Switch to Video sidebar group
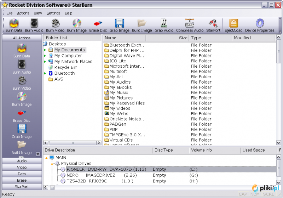Image resolution: width=283 pixels, height=198 pixels. 22,167
